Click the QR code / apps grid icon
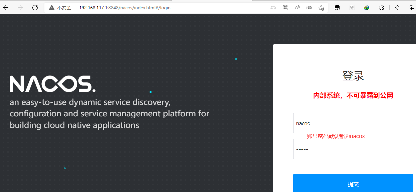416x192 pixels. click(285, 8)
